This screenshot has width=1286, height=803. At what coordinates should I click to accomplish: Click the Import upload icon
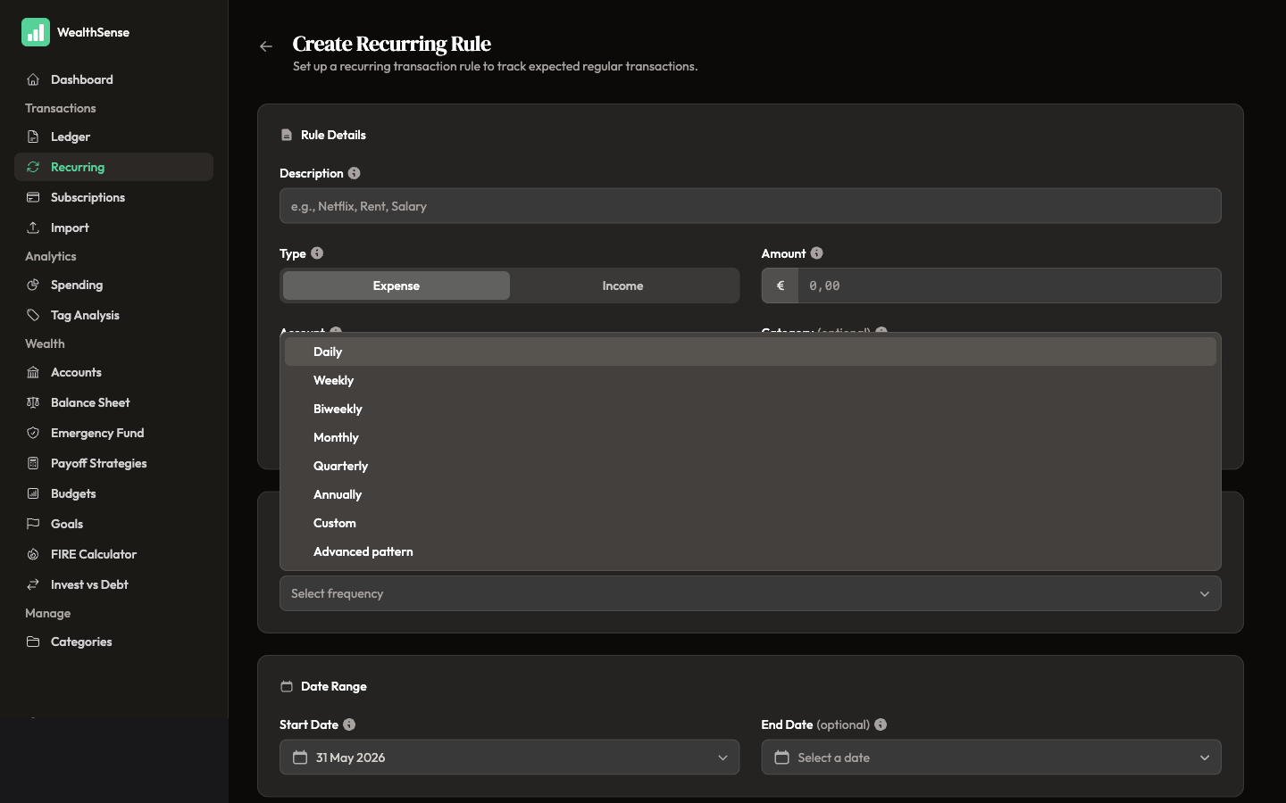[33, 228]
